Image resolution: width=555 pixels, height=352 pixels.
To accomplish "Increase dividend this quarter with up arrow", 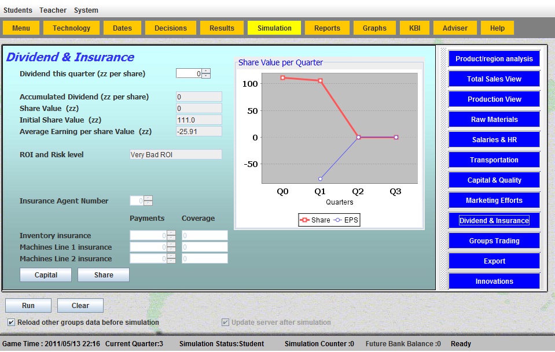I will tap(206, 71).
